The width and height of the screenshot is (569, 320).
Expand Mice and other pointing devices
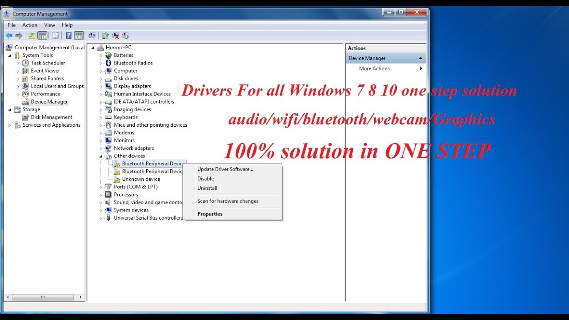[x=101, y=125]
